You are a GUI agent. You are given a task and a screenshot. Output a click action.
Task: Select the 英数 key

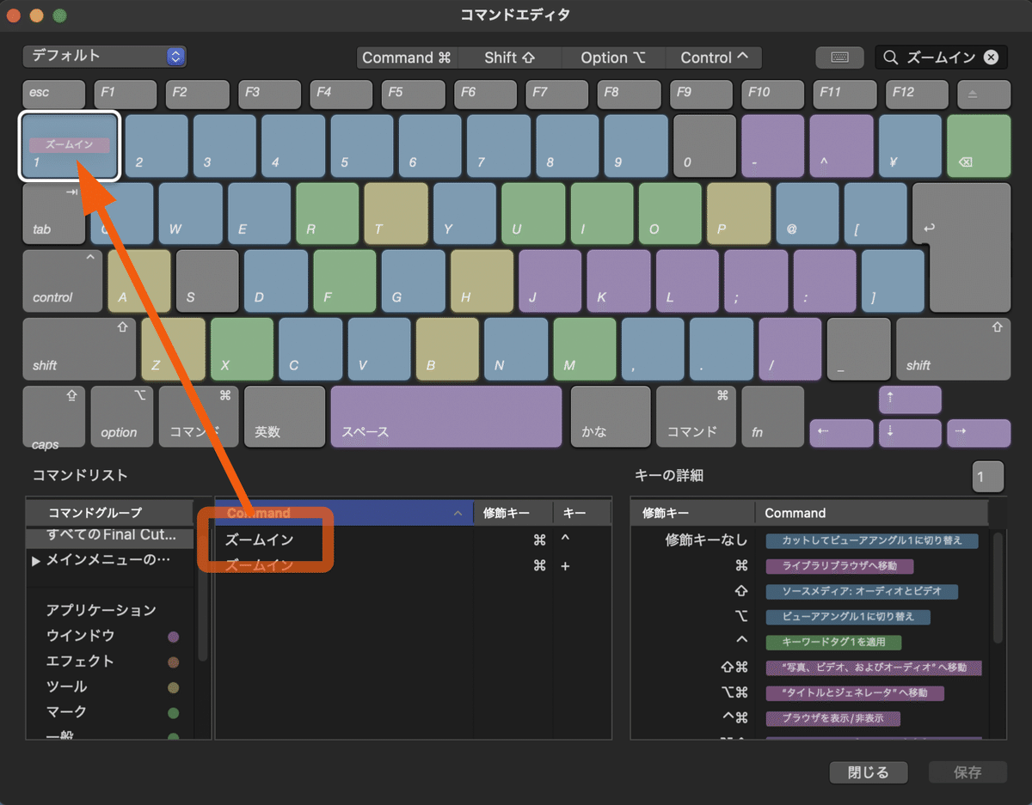coord(285,417)
